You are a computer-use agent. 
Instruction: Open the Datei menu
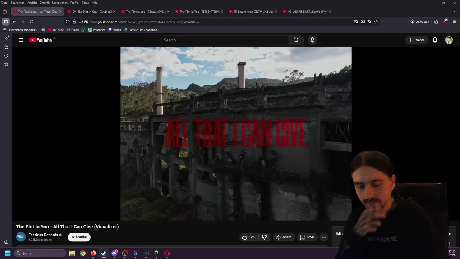5,3
